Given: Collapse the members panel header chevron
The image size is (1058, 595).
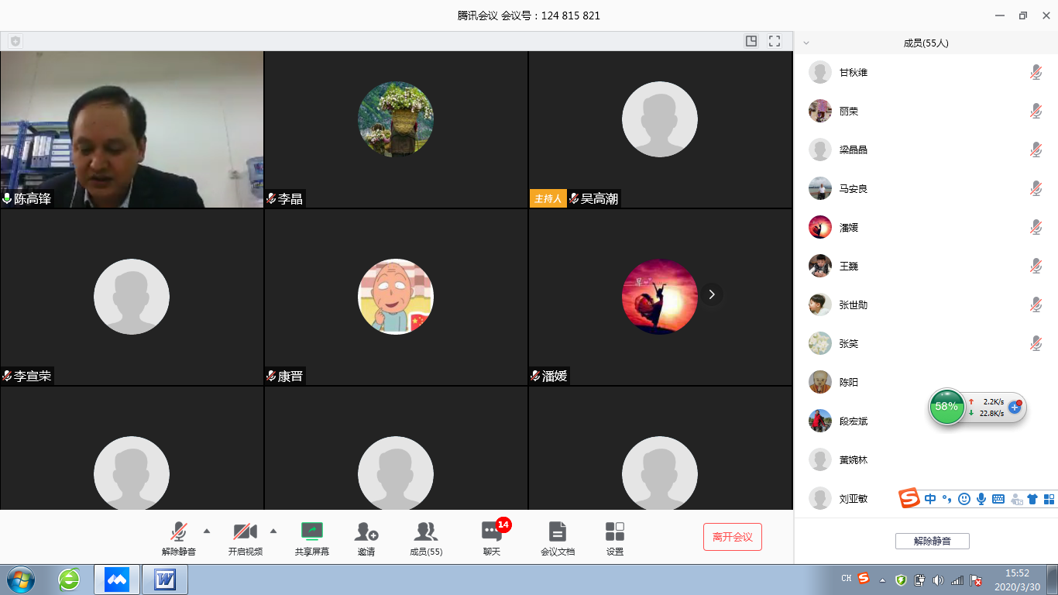Looking at the screenshot, I should coord(807,43).
